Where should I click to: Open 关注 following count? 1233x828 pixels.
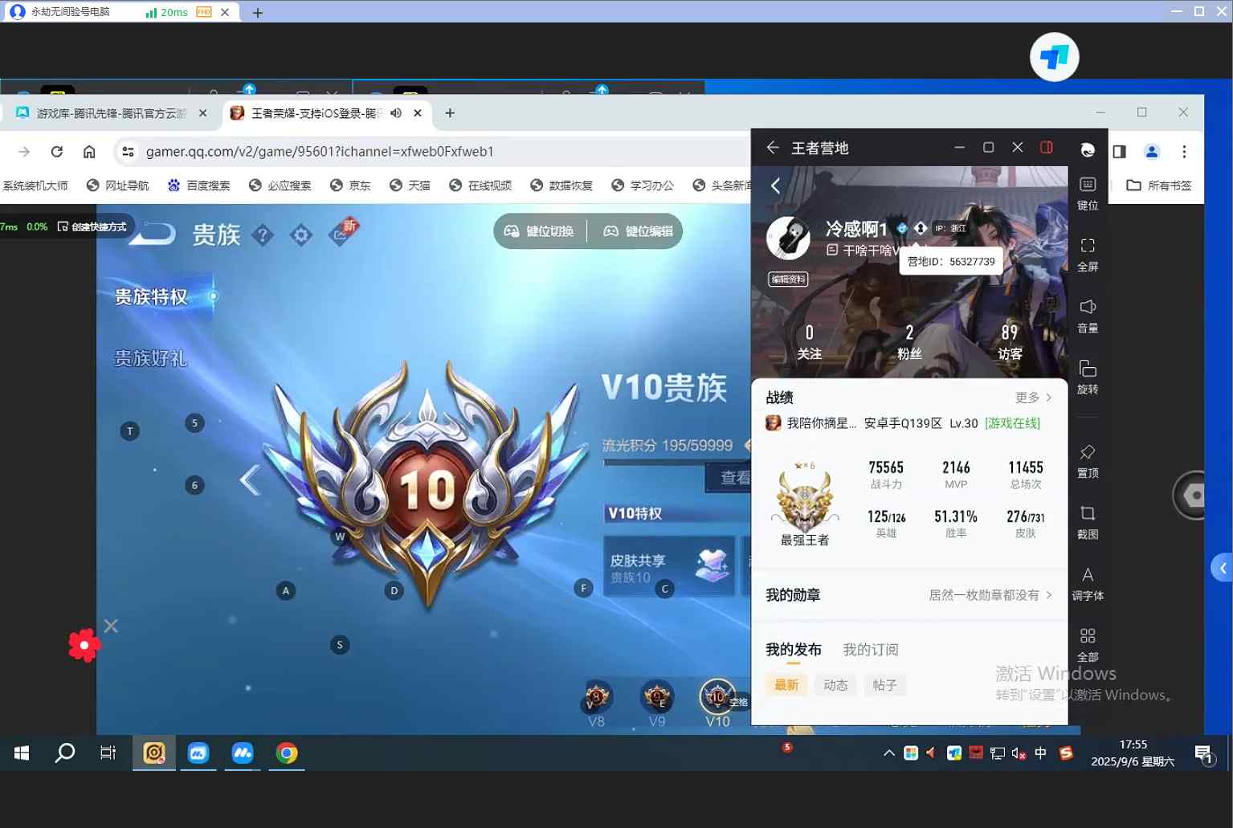pos(810,342)
